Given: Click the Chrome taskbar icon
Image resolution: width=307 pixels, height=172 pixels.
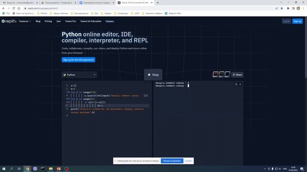Looking at the screenshot, I should (x=27, y=169).
